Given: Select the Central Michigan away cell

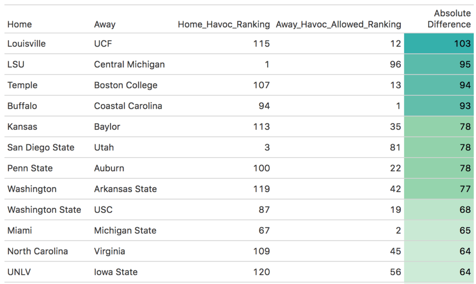Looking at the screenshot, I should 129,64.
